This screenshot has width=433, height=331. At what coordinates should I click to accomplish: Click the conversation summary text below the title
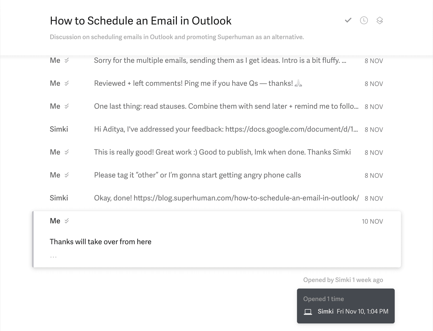click(177, 37)
